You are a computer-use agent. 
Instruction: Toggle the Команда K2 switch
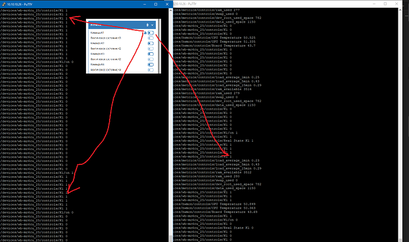pos(151,44)
